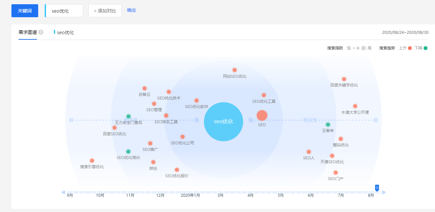Select the 搜索引擎优化 node

coord(92,161)
